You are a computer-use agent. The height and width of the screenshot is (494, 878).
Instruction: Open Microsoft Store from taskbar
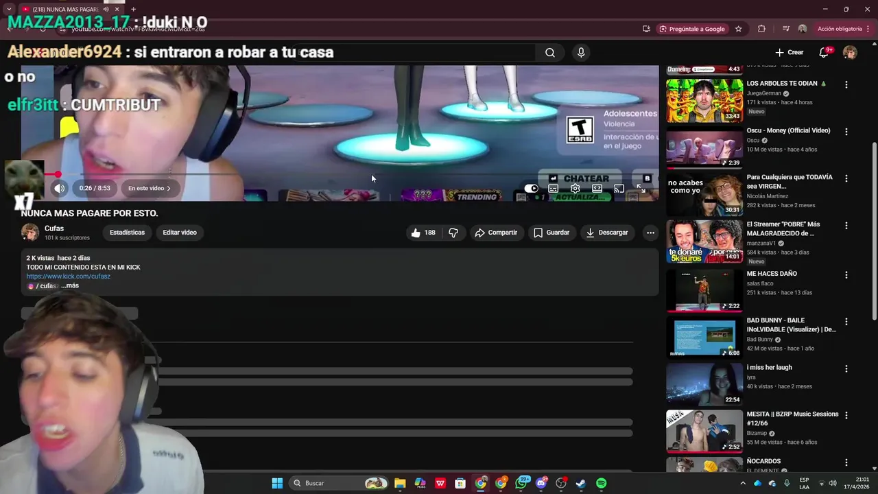point(460,483)
